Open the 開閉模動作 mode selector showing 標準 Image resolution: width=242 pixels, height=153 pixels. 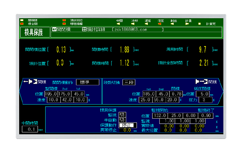point(87,82)
